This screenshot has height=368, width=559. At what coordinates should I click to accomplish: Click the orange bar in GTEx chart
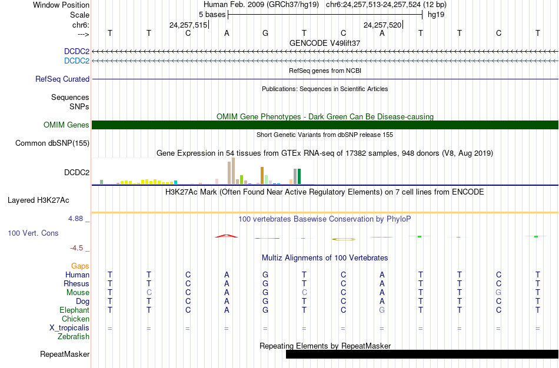(262, 175)
